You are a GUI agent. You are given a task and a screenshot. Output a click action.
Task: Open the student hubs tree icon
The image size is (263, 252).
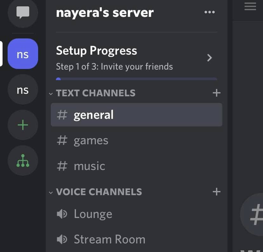point(23,160)
